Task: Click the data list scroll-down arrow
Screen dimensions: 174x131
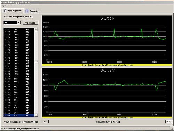Action: [36, 115]
